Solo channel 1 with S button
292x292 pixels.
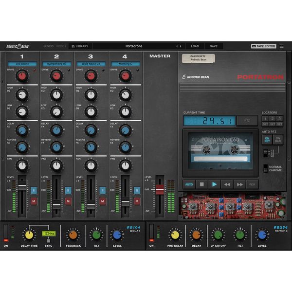click(x=34, y=190)
